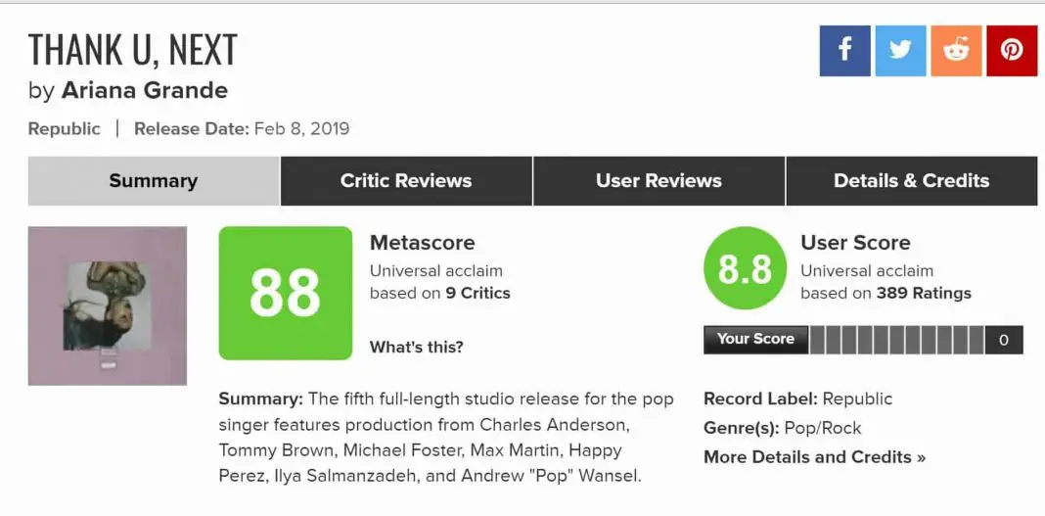View the Details & Credits tab
The image size is (1045, 516).
911,181
